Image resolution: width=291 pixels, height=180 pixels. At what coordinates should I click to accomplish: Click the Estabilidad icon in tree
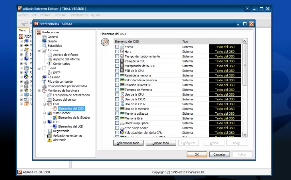(44, 46)
